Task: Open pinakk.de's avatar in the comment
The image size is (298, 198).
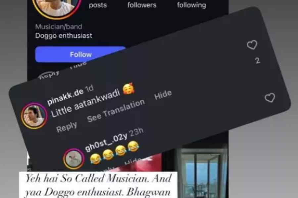Action: tap(34, 116)
